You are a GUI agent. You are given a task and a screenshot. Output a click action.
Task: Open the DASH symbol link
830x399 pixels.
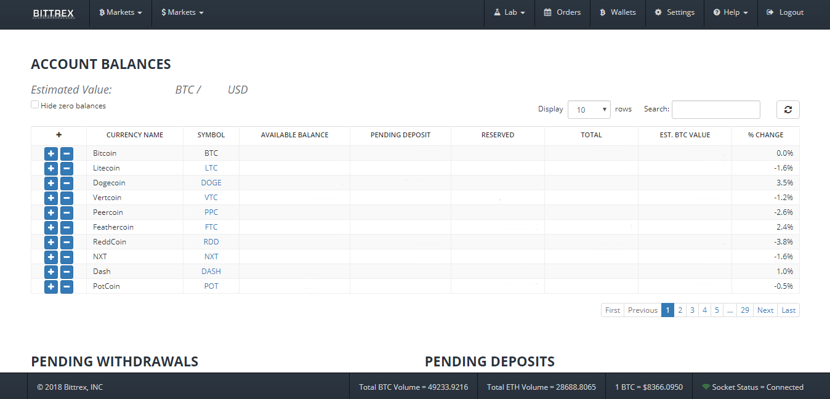tap(211, 272)
